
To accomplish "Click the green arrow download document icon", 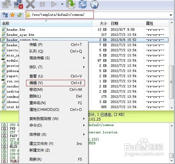I will tap(71, 4).
